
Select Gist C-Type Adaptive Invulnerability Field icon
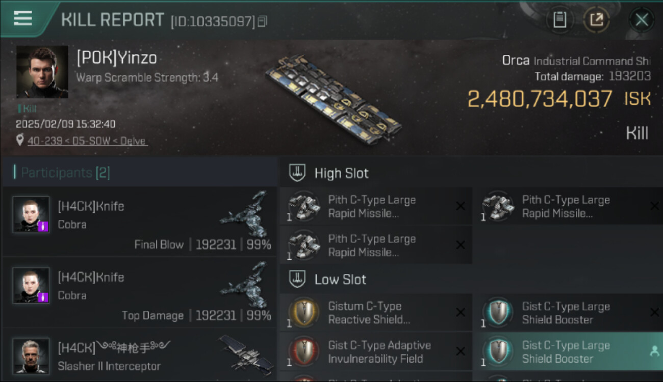click(x=304, y=351)
